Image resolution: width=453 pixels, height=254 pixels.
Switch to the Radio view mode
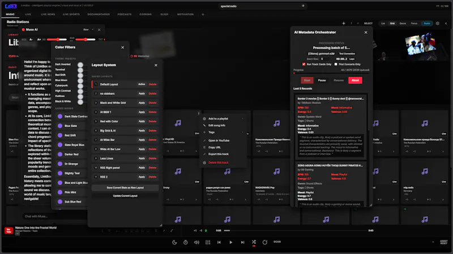pyautogui.click(x=427, y=23)
